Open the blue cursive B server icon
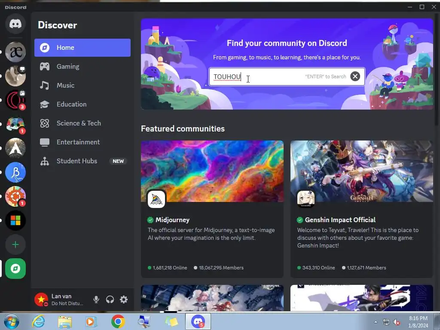440x330 pixels. [x=15, y=172]
